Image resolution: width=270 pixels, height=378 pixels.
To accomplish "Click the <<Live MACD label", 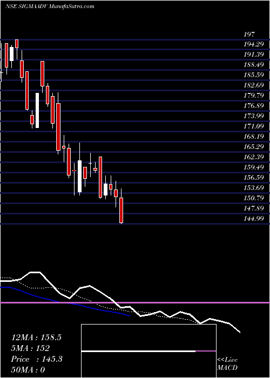I will point(227,364).
